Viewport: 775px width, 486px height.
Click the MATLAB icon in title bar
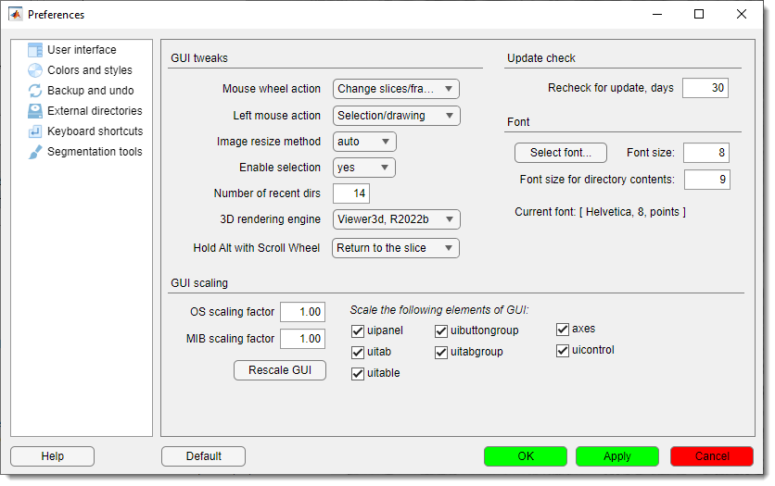tap(16, 15)
